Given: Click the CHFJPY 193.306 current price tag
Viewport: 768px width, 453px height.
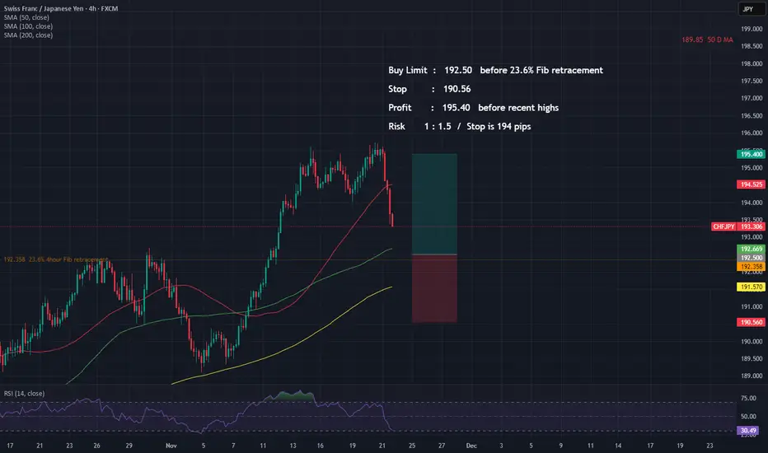Looking at the screenshot, I should pos(738,226).
